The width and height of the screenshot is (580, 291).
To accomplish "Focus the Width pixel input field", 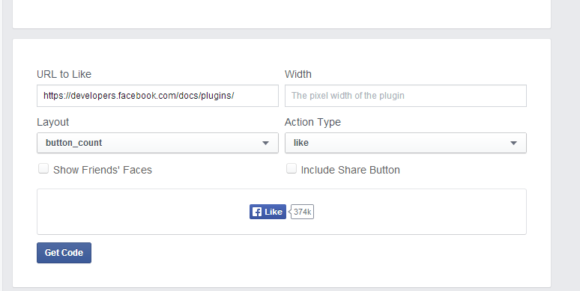I will (405, 96).
